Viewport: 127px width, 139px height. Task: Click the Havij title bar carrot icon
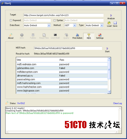click(2, 3)
